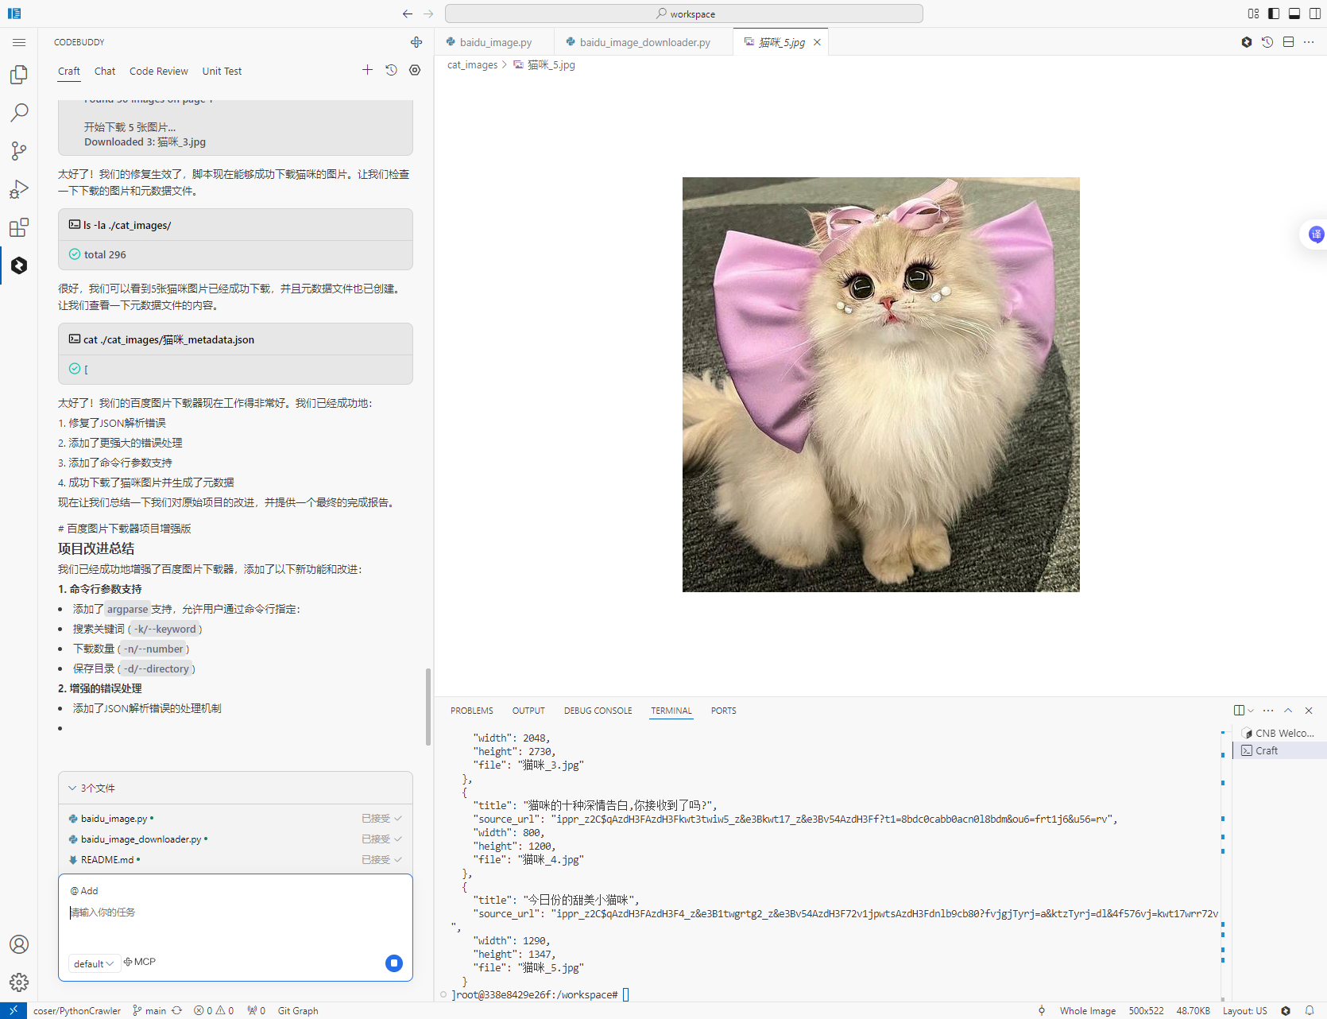Move the CodeBuddy panel with header icon

click(416, 42)
